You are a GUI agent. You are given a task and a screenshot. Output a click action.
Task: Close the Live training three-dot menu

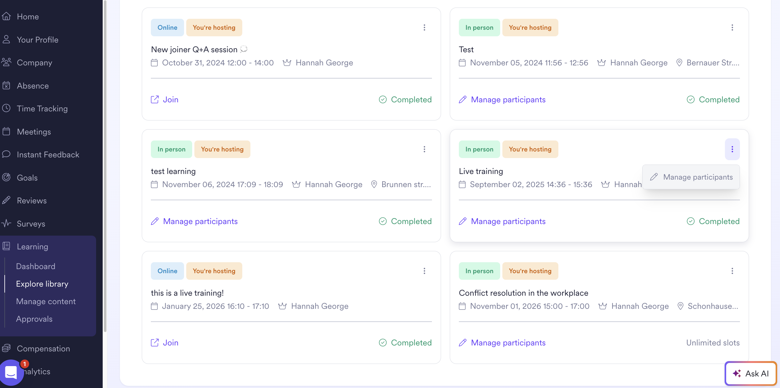732,149
